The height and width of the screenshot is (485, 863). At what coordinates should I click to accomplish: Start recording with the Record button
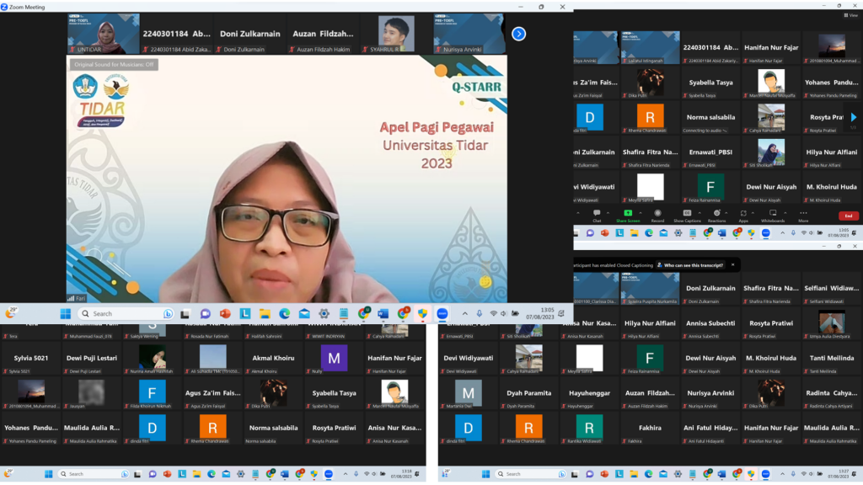pyautogui.click(x=657, y=215)
